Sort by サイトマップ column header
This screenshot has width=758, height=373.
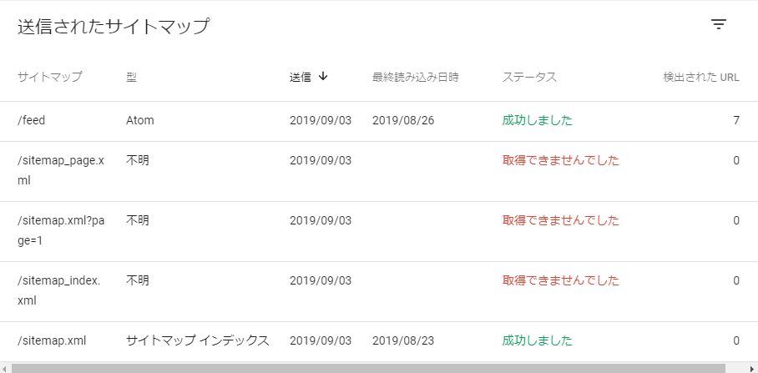tap(50, 77)
